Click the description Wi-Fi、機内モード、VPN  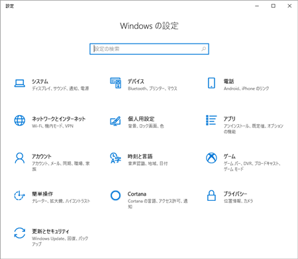(52, 126)
